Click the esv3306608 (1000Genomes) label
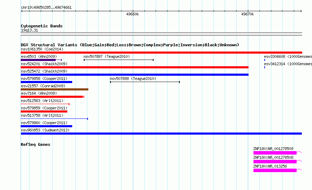The image size is (312, 190). pos(288,56)
